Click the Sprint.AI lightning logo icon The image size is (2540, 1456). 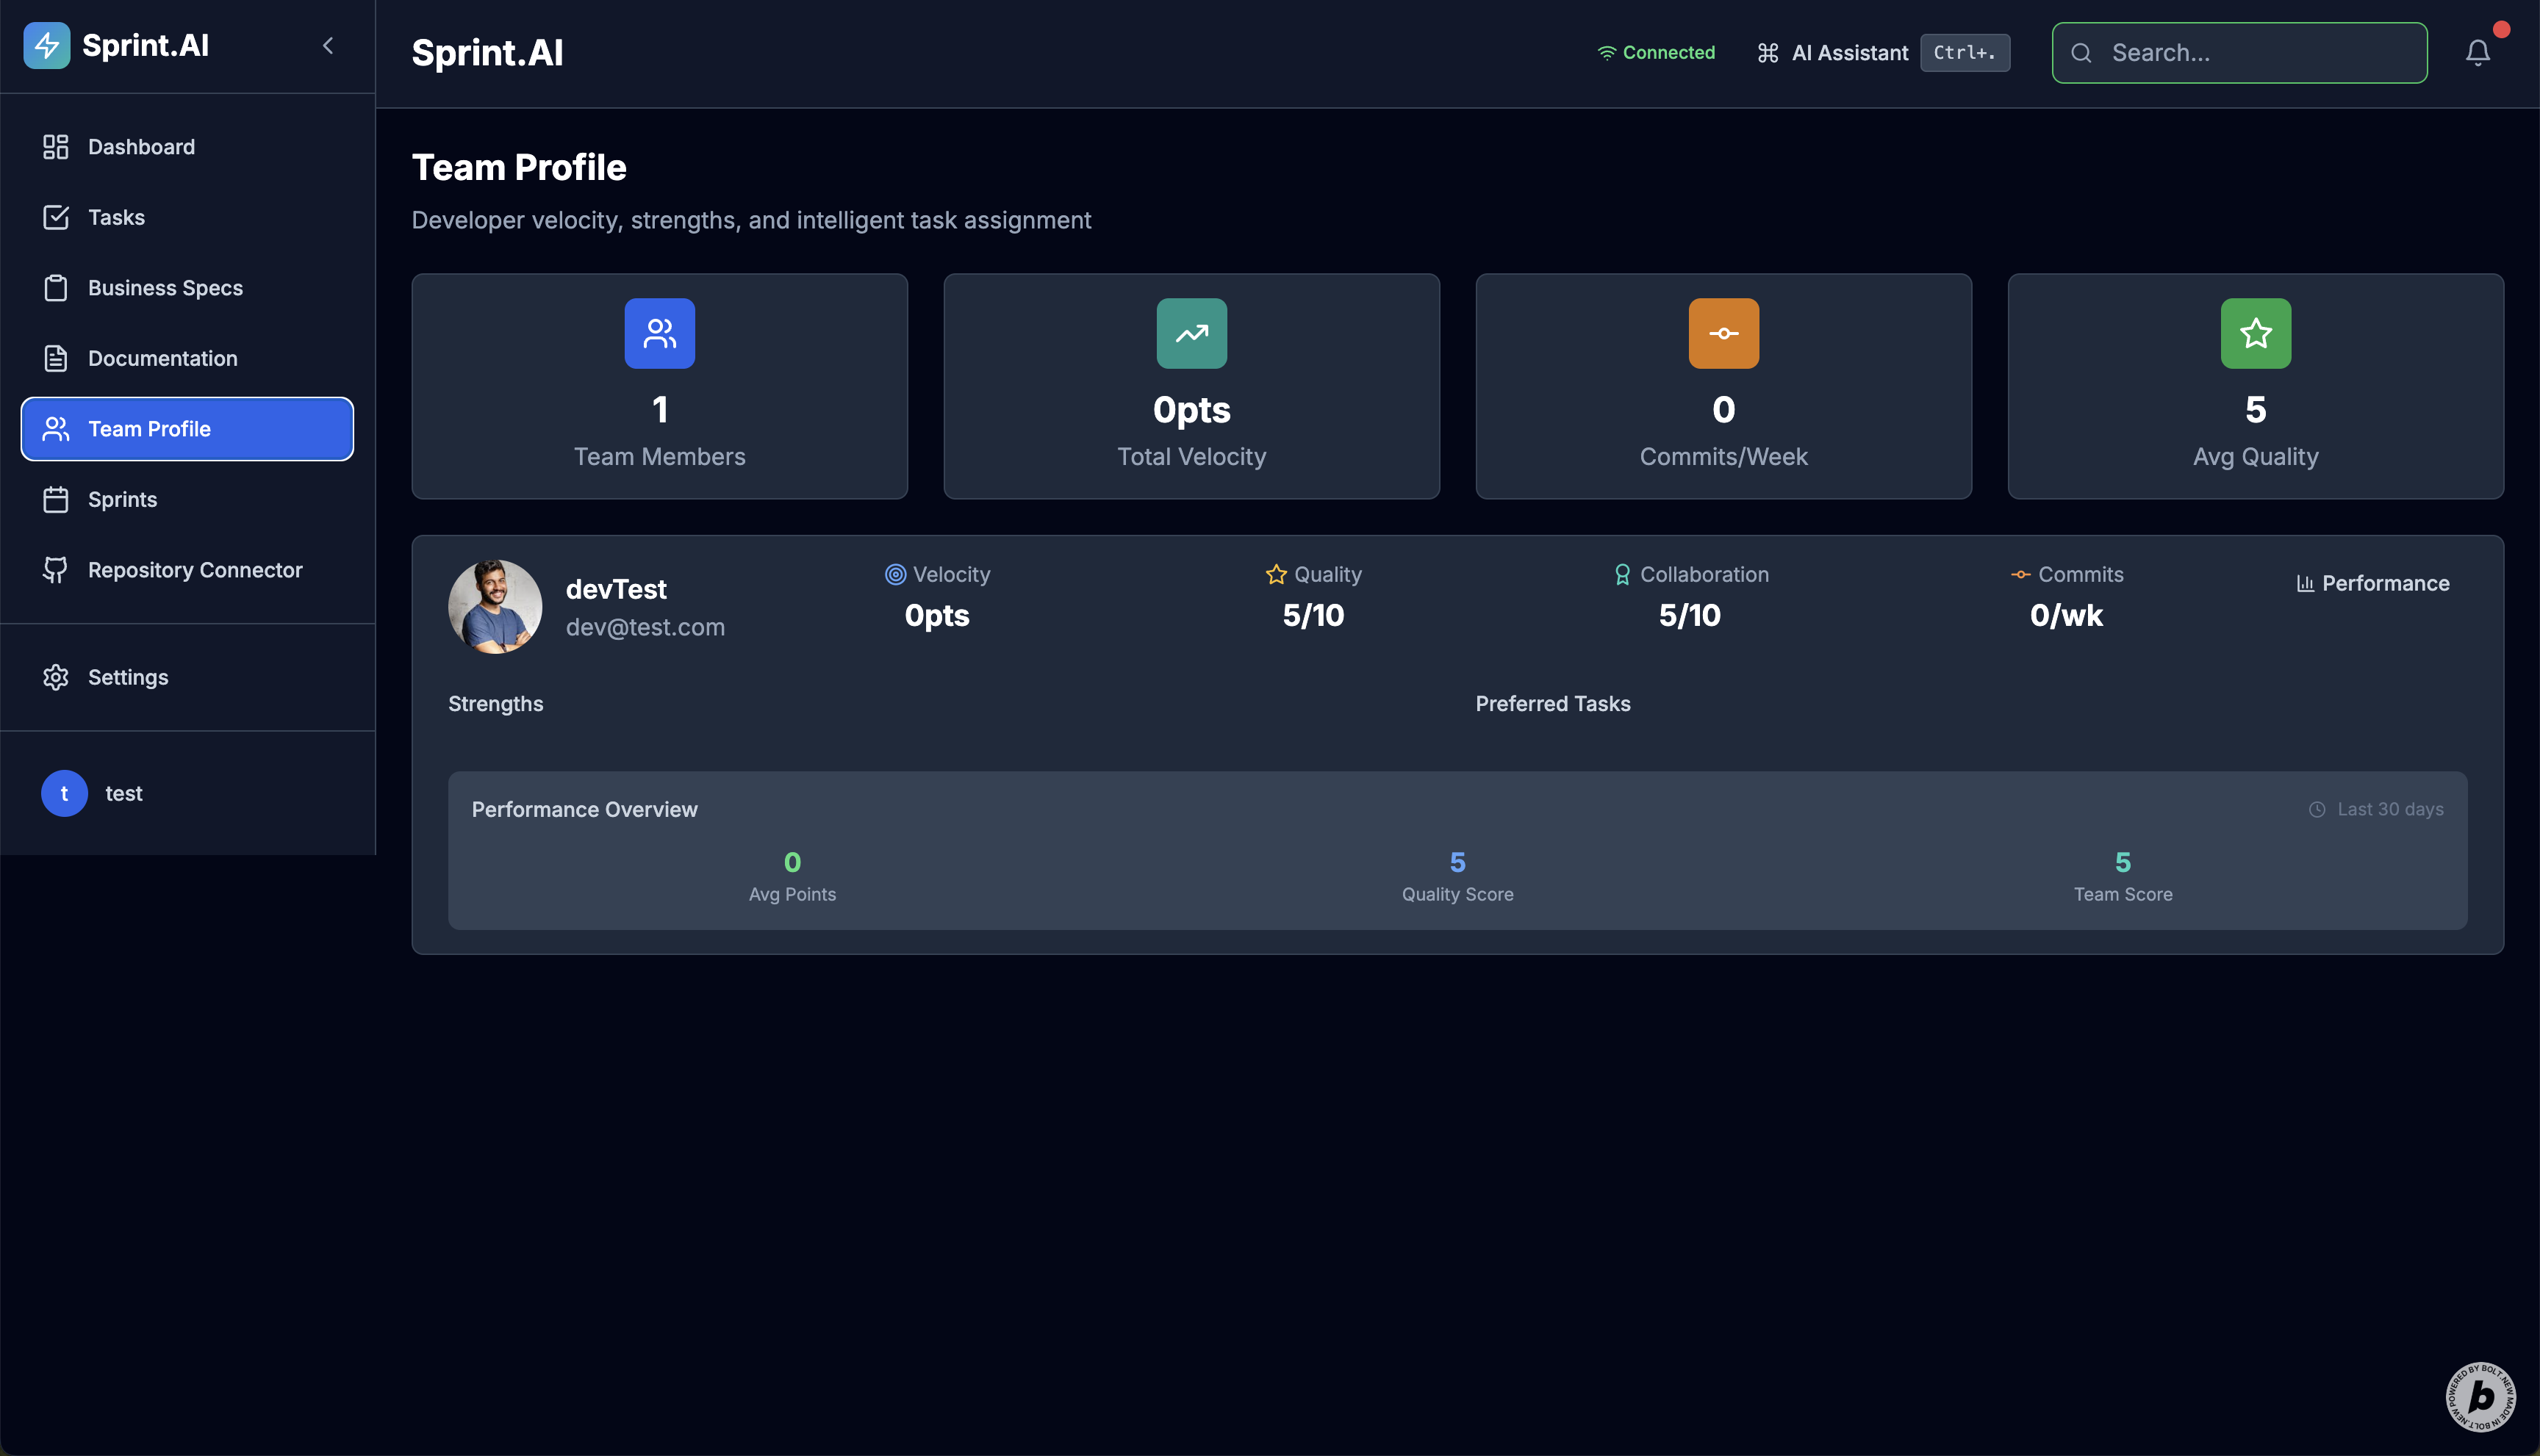46,46
